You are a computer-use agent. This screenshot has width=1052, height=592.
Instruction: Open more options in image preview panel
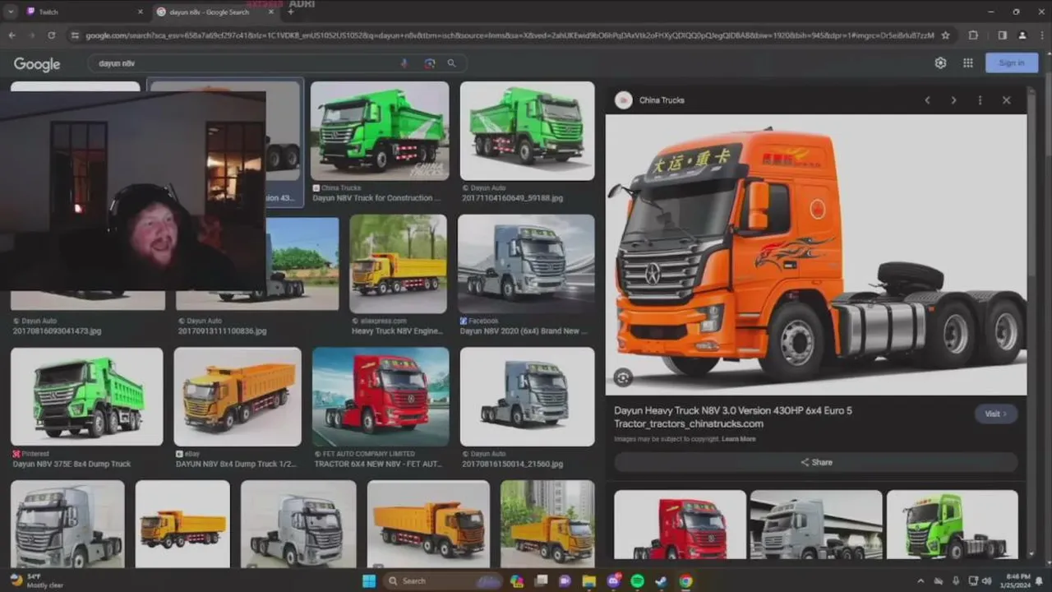click(980, 100)
